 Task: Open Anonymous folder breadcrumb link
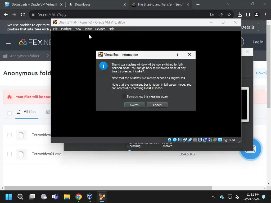25,56
